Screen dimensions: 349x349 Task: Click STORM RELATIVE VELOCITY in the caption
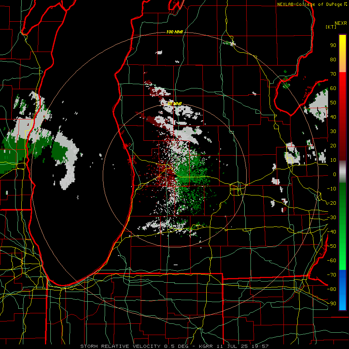120,346
